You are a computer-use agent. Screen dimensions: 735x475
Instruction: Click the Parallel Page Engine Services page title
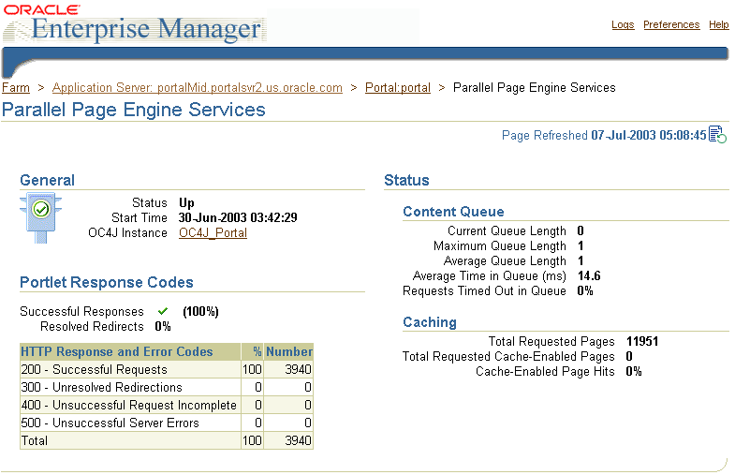click(134, 110)
